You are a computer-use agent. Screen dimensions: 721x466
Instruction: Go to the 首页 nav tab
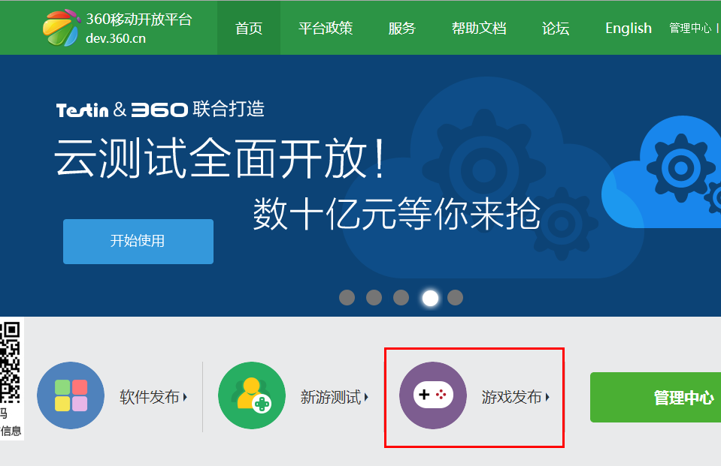coord(249,28)
